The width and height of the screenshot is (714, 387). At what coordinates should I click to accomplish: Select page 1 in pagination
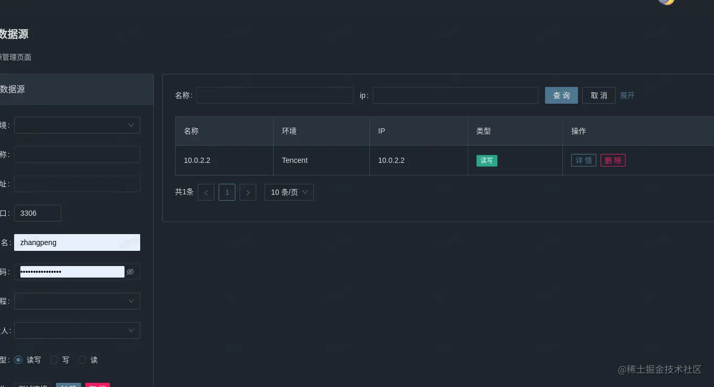click(x=227, y=192)
